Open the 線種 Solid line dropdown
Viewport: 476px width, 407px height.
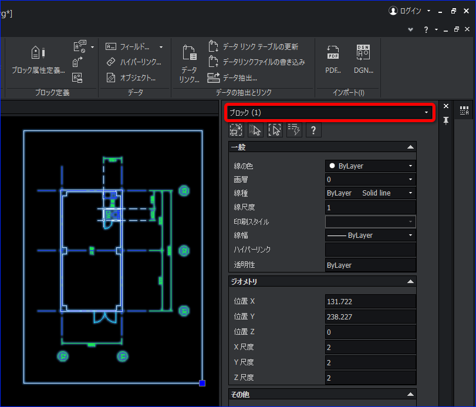[370, 193]
